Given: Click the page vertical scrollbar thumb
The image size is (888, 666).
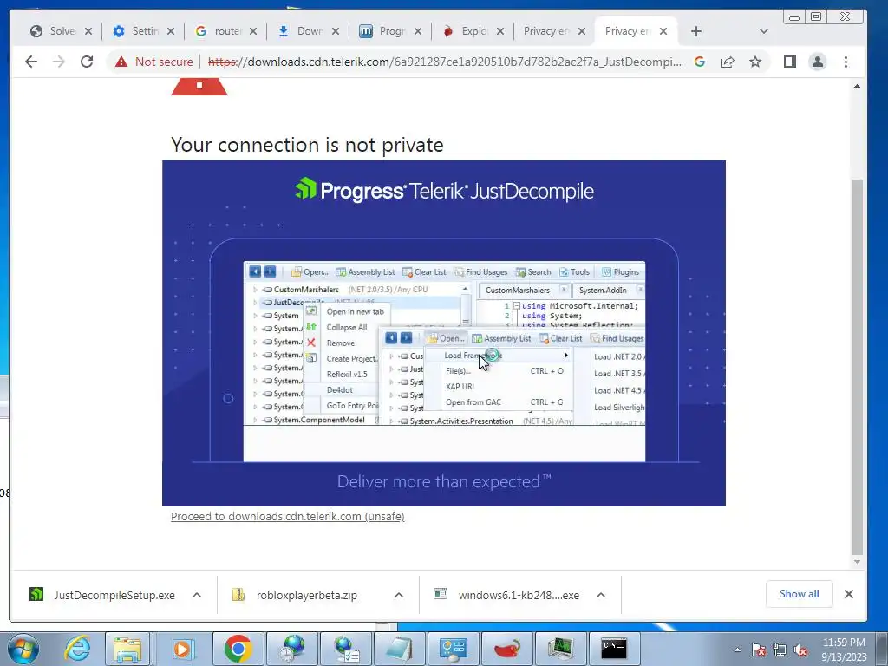Looking at the screenshot, I should (857, 367).
